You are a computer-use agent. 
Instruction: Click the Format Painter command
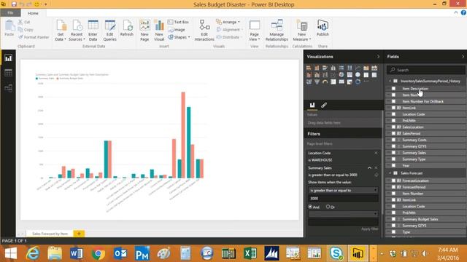pyautogui.click(x=34, y=37)
